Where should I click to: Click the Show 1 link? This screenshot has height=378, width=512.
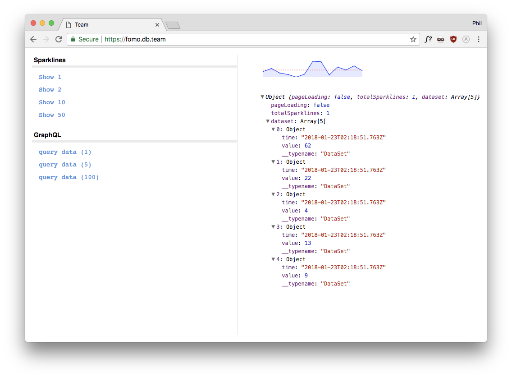50,77
